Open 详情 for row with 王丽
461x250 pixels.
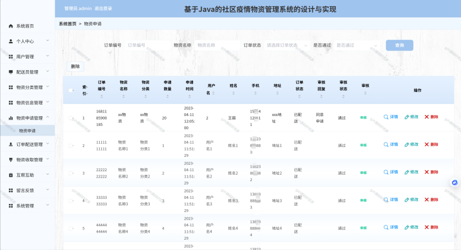click(x=391, y=117)
